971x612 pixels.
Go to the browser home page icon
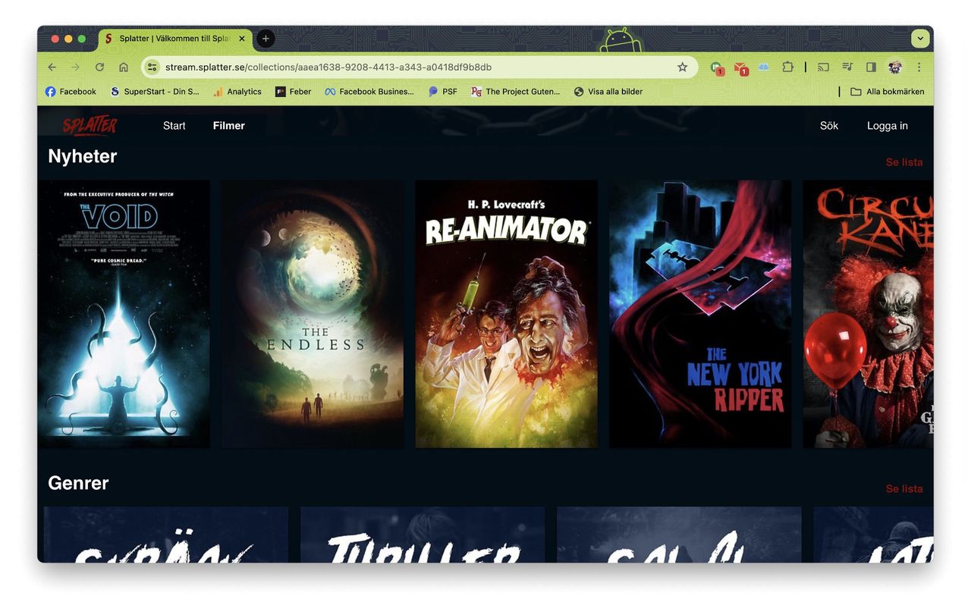point(124,67)
